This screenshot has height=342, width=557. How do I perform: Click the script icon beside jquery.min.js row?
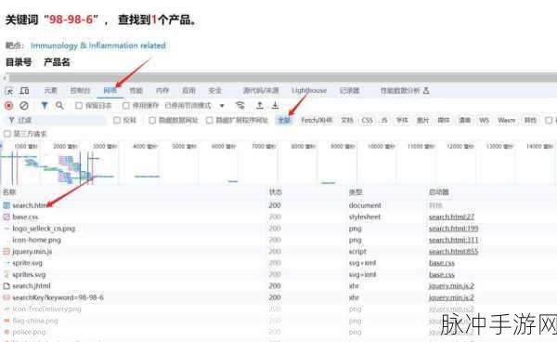click(6, 251)
